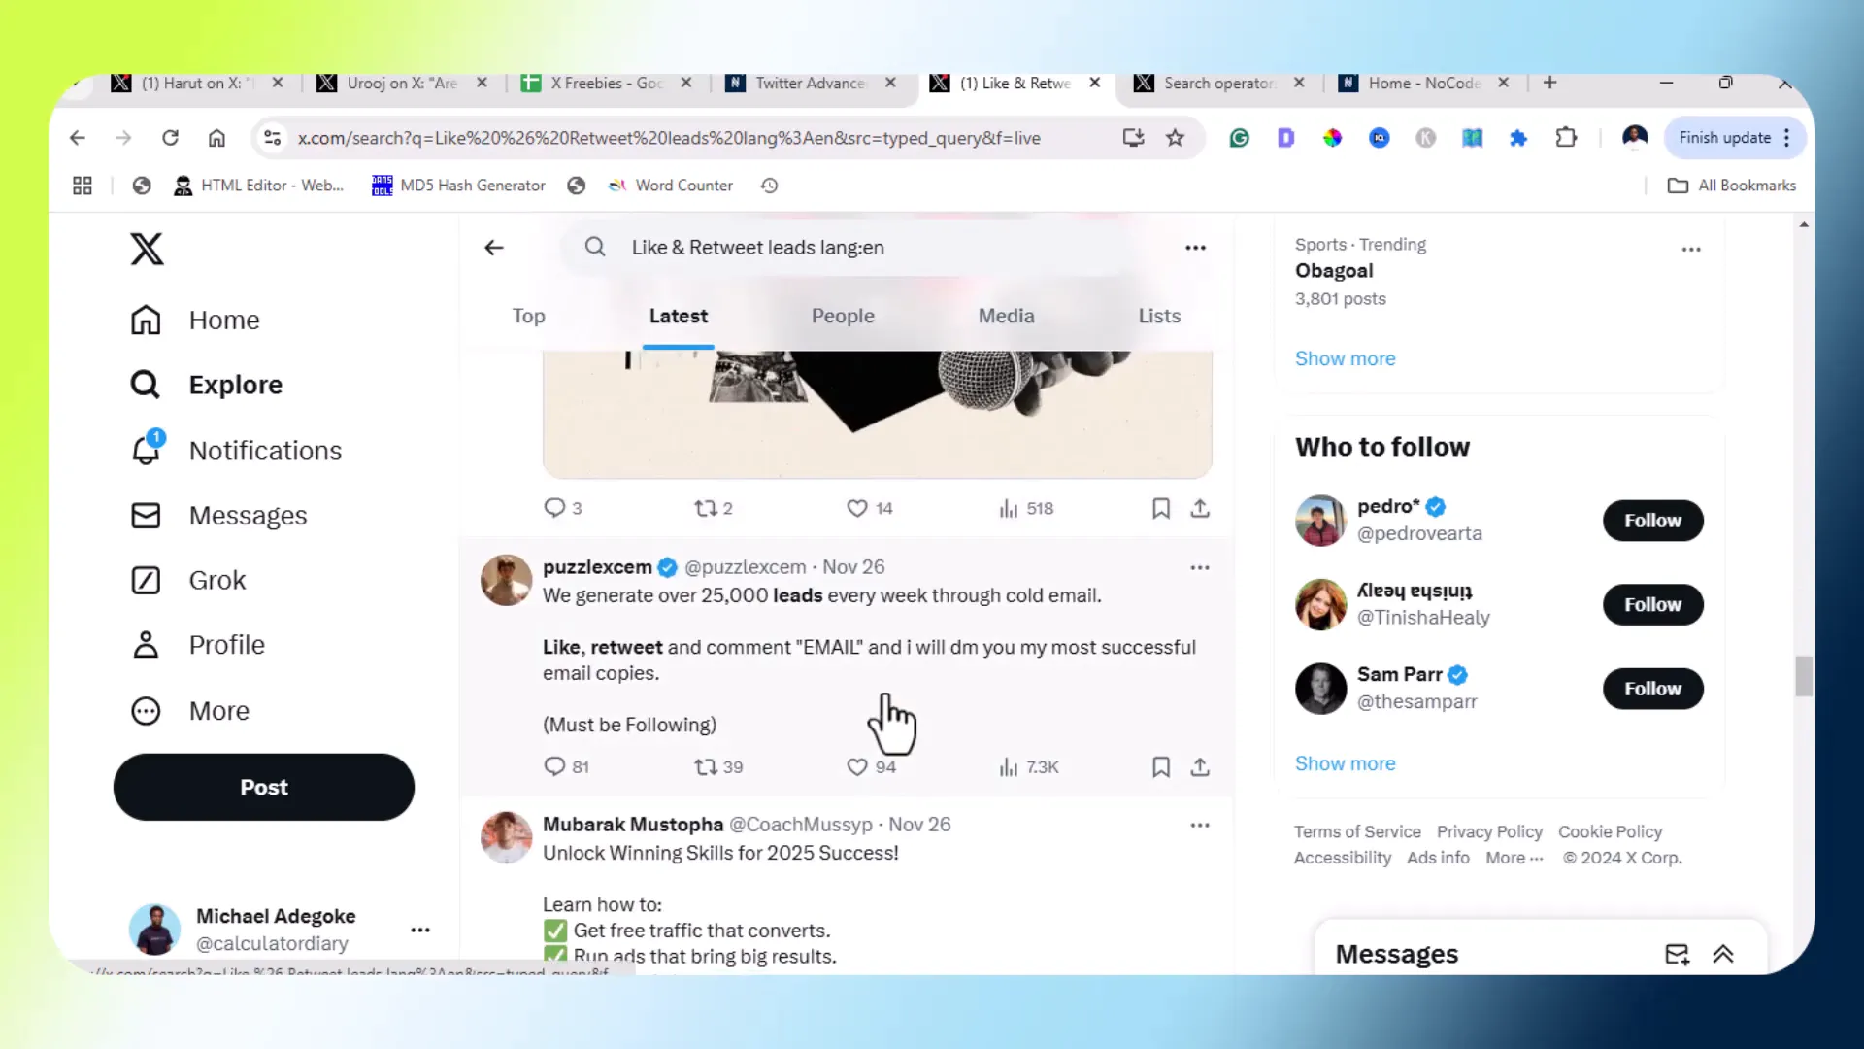Image resolution: width=1864 pixels, height=1049 pixels.
Task: Open the Grammarly extension icon
Action: coord(1239,138)
